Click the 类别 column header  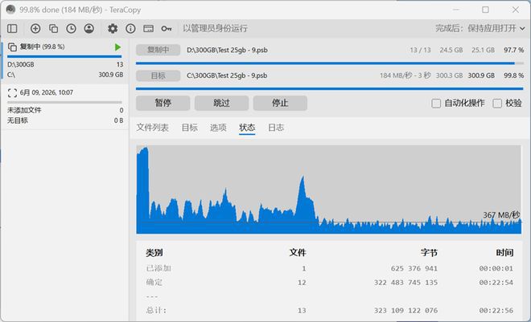coord(154,252)
